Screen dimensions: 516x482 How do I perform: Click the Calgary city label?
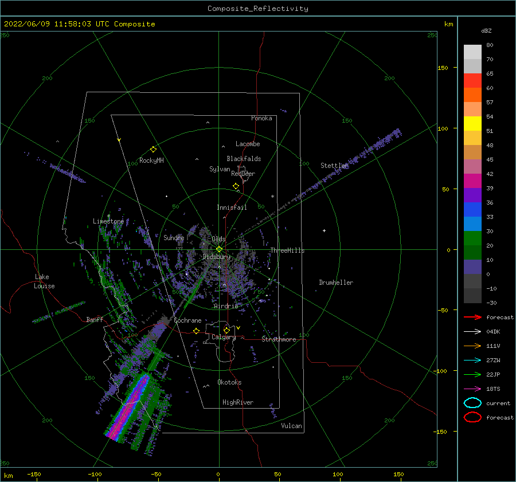pos(224,337)
